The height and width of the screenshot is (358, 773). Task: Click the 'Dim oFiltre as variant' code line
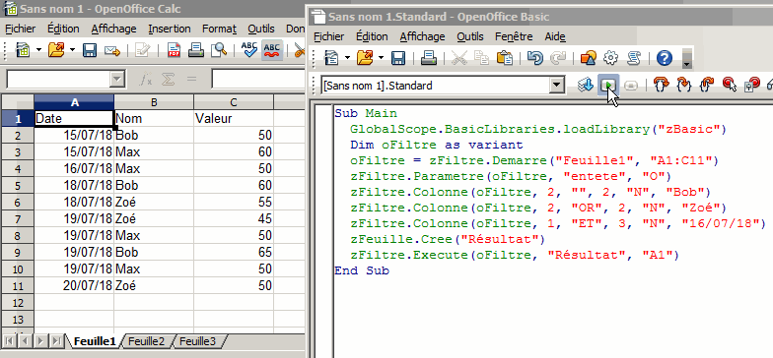click(436, 146)
